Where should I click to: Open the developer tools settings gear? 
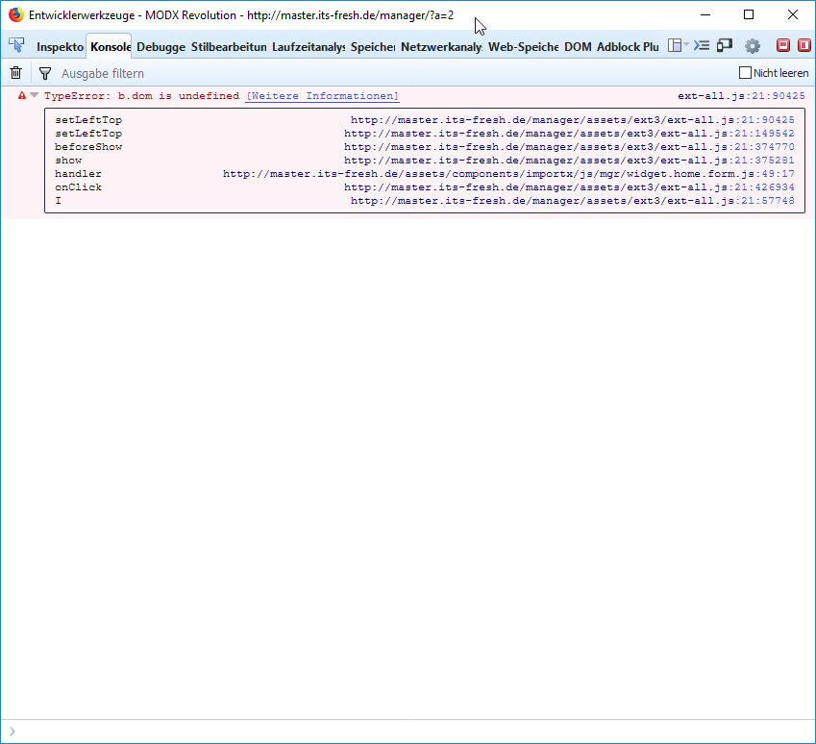coord(753,45)
